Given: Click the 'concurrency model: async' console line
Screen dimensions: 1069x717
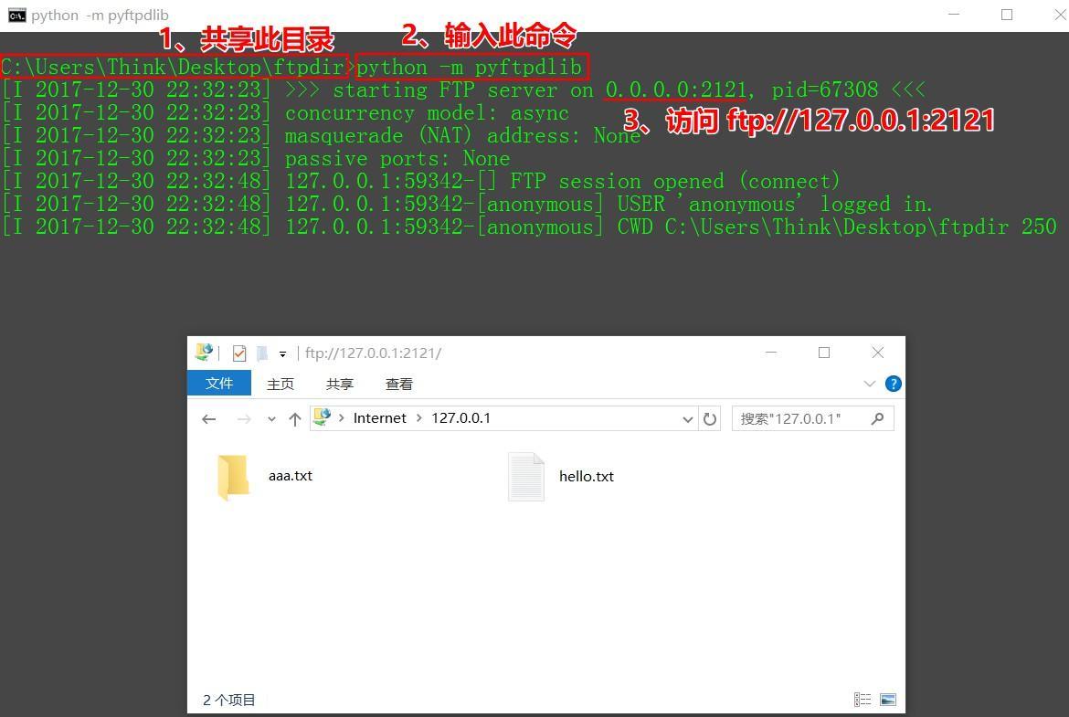Looking at the screenshot, I should 427,112.
